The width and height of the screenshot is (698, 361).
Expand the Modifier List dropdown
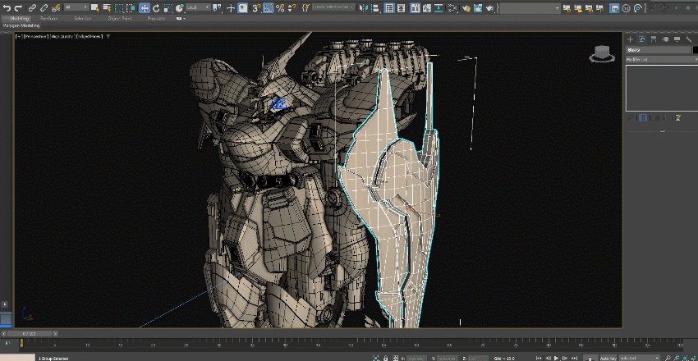(660, 59)
